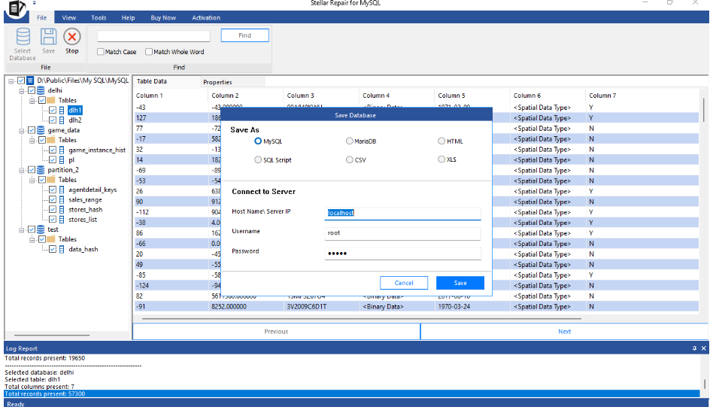
Task: Select the MariaDB save option
Action: (x=349, y=141)
